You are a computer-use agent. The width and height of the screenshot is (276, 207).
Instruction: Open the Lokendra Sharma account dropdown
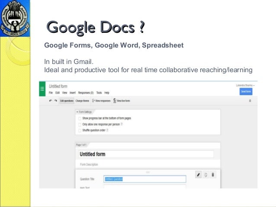245,85
